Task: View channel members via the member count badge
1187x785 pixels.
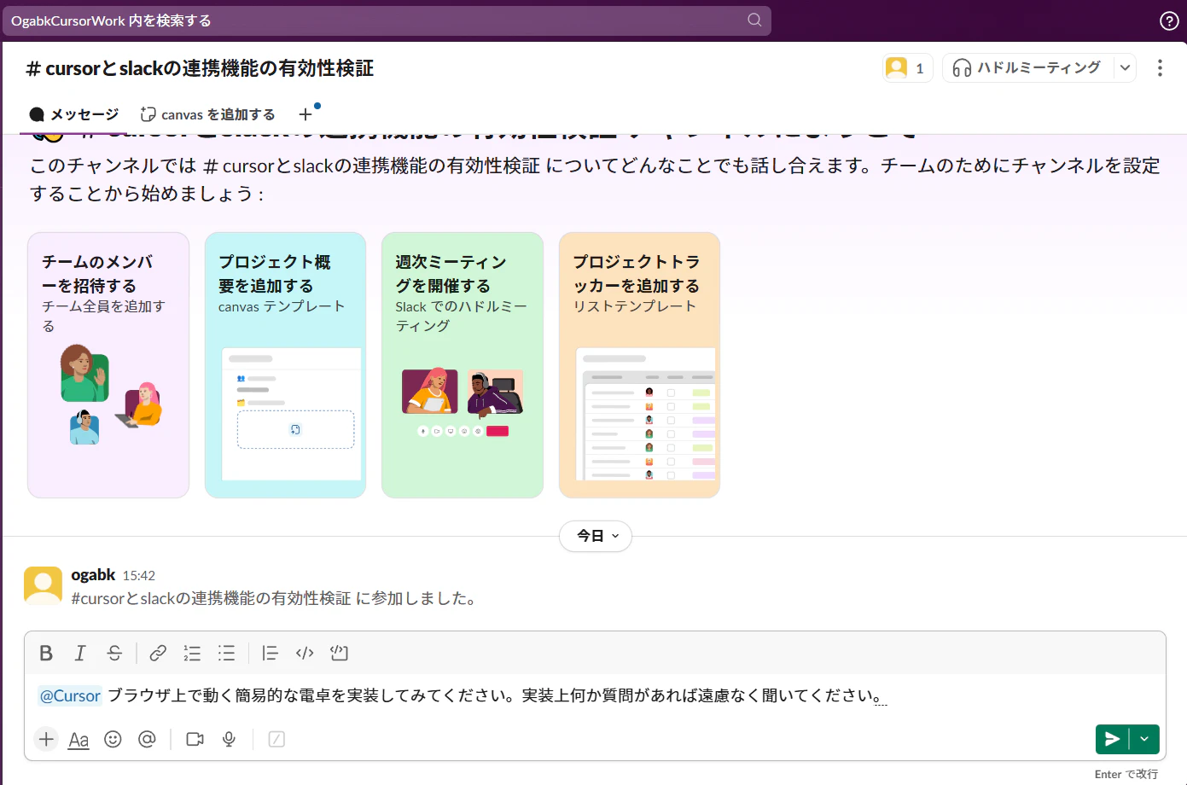Action: coord(907,67)
